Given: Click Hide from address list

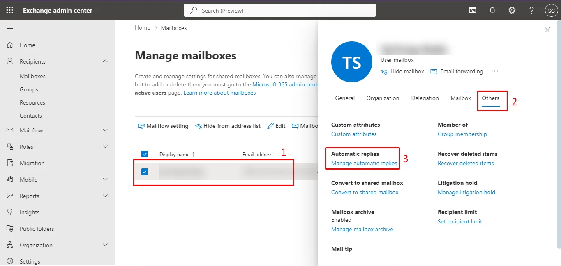Looking at the screenshot, I should 228,126.
